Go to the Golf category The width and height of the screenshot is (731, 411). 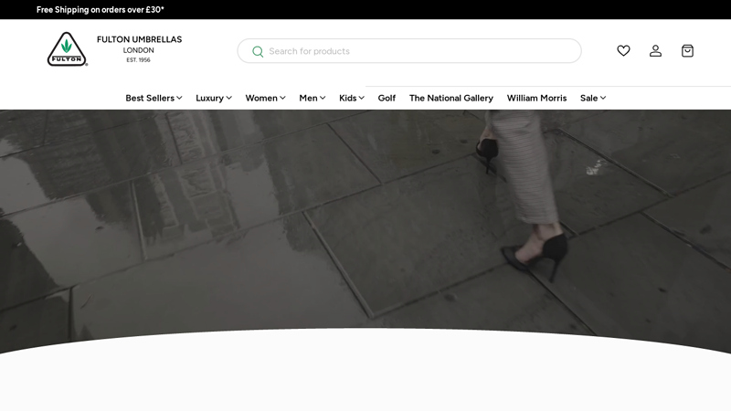tap(387, 98)
